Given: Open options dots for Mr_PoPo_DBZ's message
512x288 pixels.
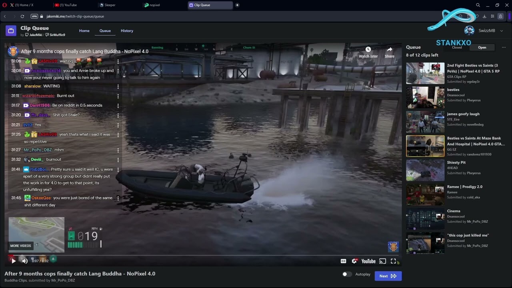Looking at the screenshot, I should coord(118,150).
